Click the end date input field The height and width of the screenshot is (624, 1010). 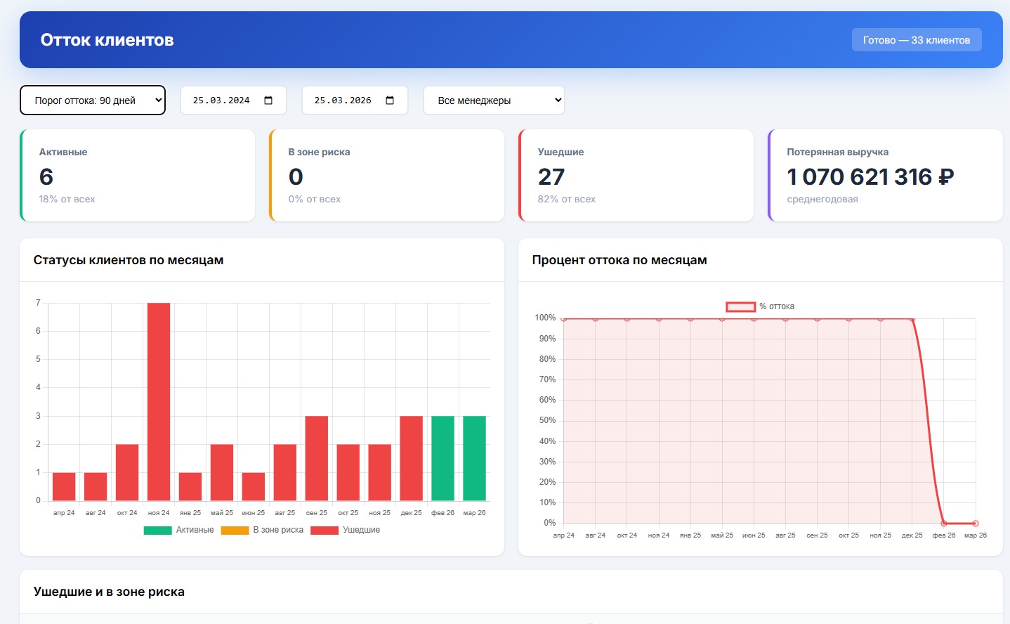coord(343,100)
